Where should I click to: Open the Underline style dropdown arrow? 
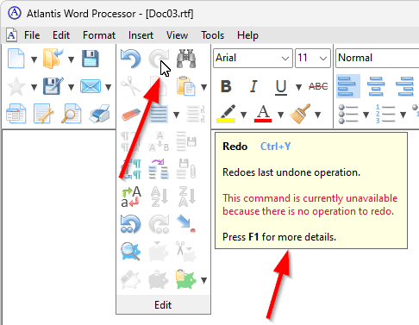click(299, 87)
